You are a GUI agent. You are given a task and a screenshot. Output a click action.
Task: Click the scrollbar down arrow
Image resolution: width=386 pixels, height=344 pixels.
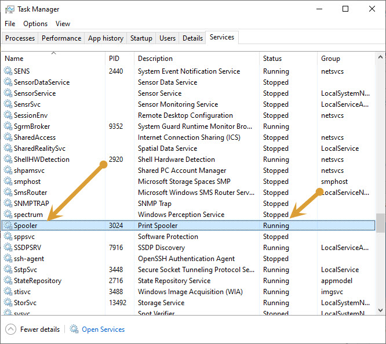click(x=380, y=310)
